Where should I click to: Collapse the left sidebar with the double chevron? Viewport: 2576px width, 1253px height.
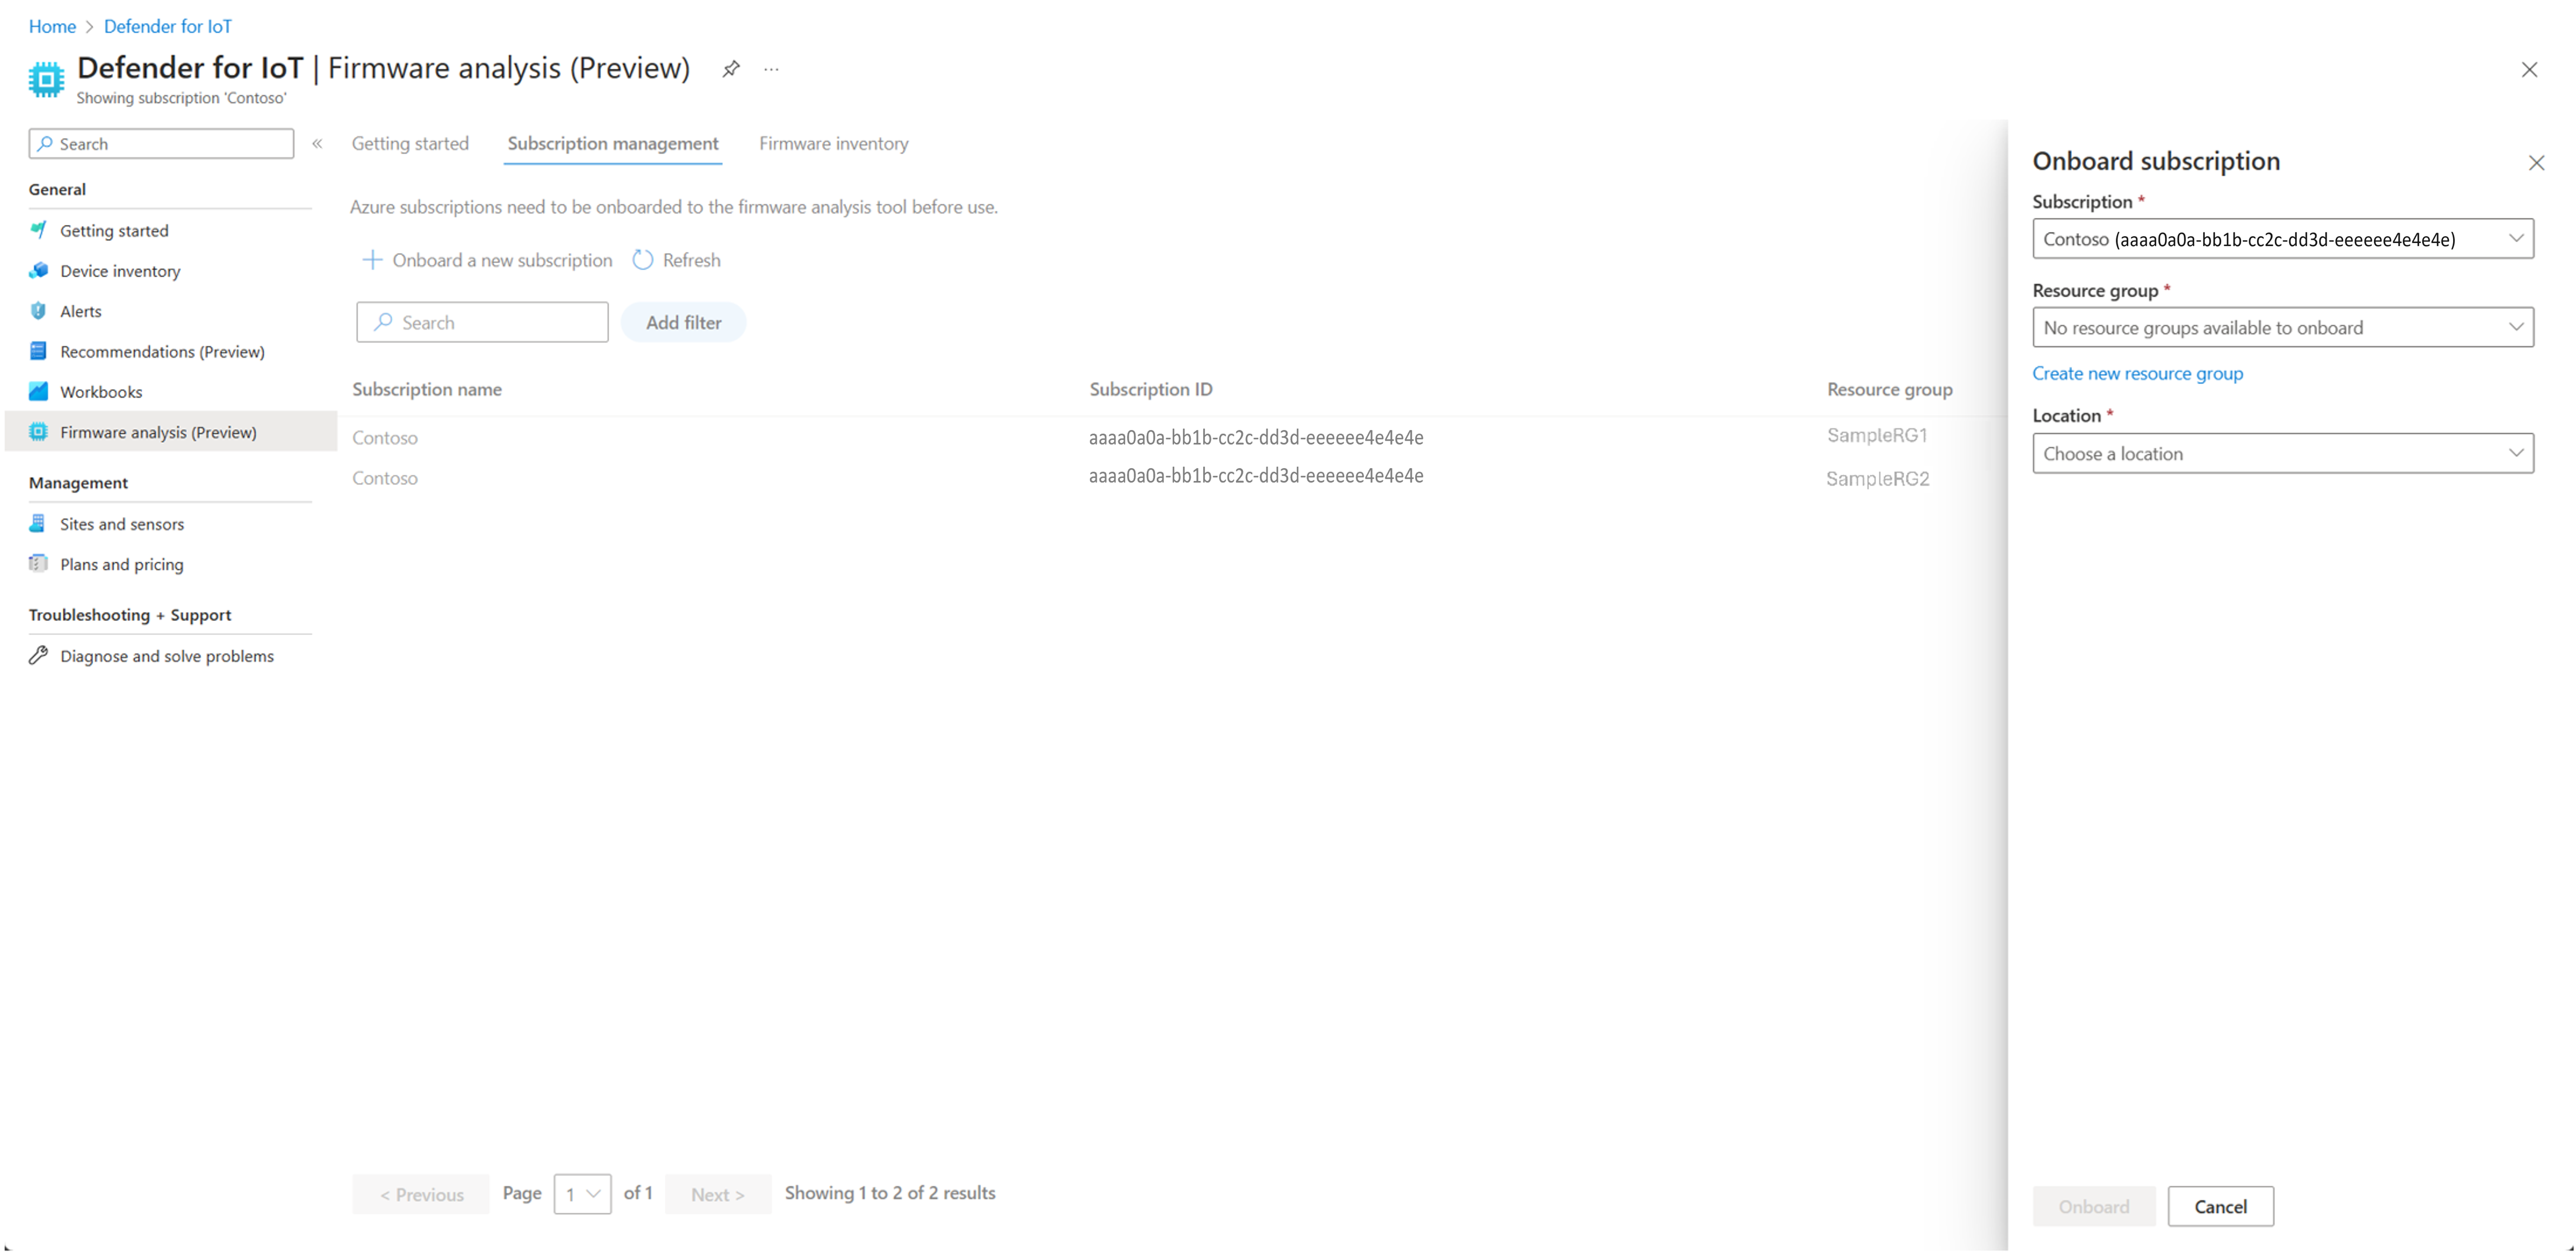click(317, 143)
